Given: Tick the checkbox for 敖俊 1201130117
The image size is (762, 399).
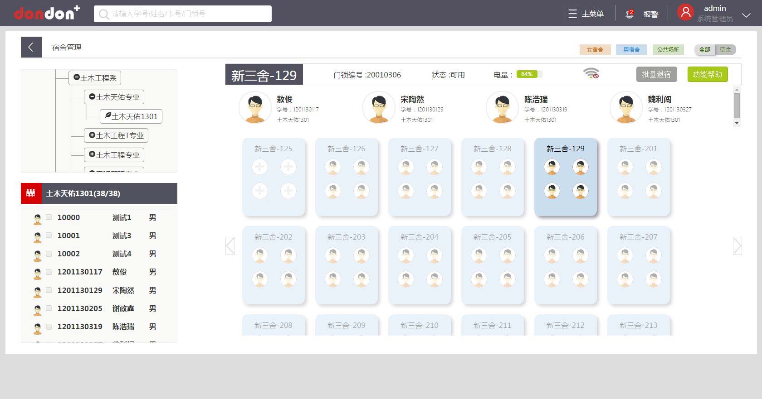Looking at the screenshot, I should click(x=49, y=272).
